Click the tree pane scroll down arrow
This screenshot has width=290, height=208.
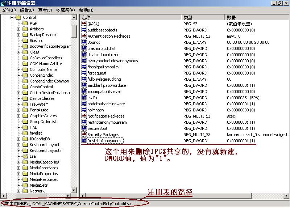[74, 190]
